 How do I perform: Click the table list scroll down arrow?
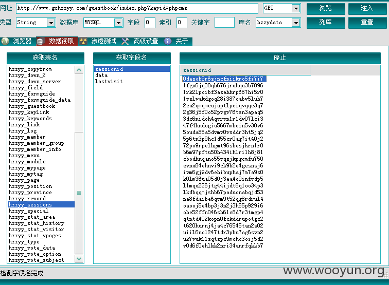79,259
